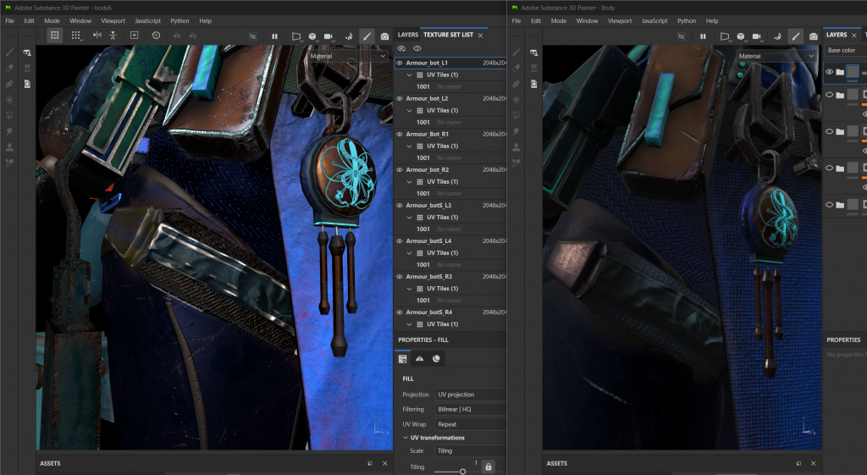Collapse the UV transformations section
867x475 pixels.
pos(405,438)
